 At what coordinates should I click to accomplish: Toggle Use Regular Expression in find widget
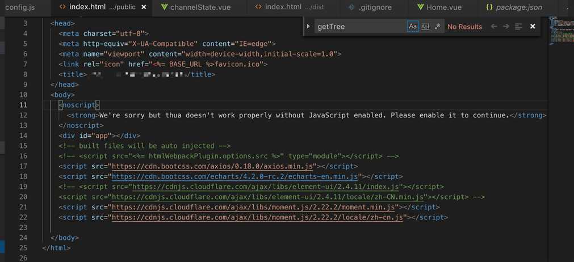[x=437, y=26]
